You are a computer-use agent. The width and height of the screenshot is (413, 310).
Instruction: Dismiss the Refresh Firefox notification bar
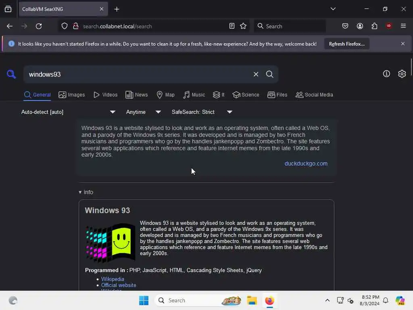tap(403, 44)
